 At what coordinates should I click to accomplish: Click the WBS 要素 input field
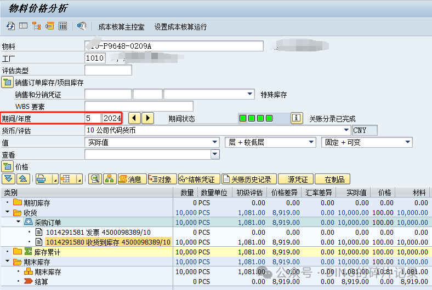tap(139, 106)
